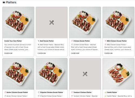This screenshot has width=135, height=98.
Task: Open the Create Your Own Platter photo
Action: point(18,23)
